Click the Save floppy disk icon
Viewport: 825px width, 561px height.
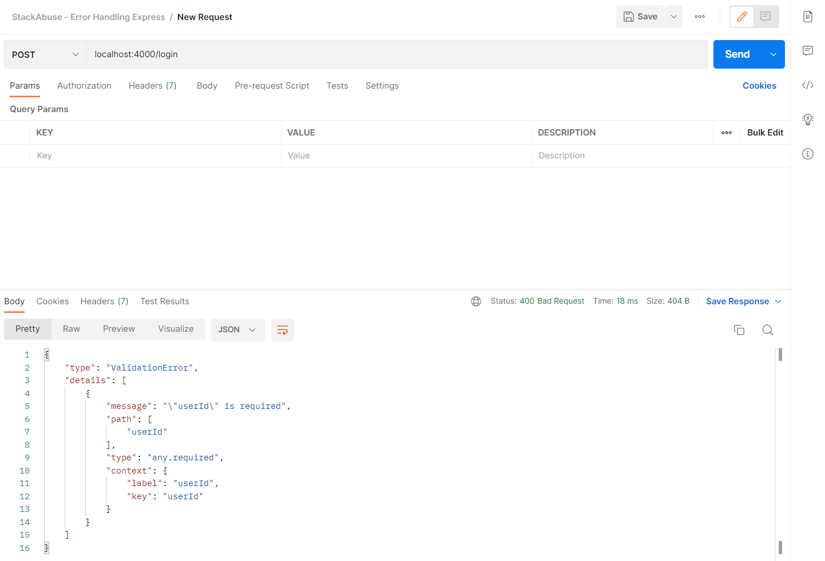(x=628, y=17)
